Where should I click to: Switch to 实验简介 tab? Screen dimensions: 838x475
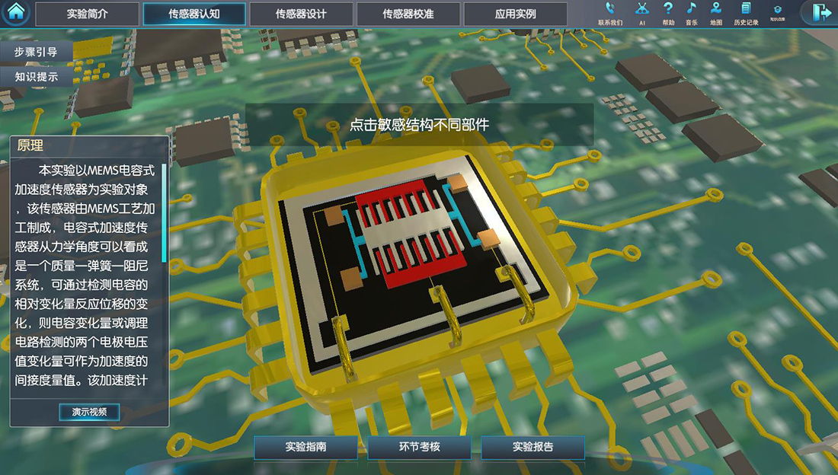point(88,14)
